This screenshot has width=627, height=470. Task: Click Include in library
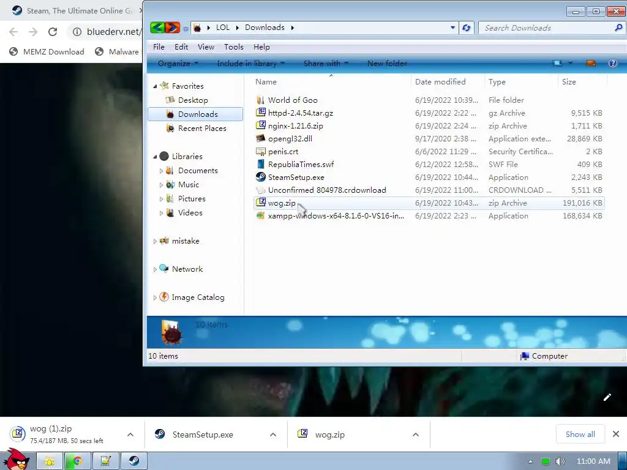250,63
